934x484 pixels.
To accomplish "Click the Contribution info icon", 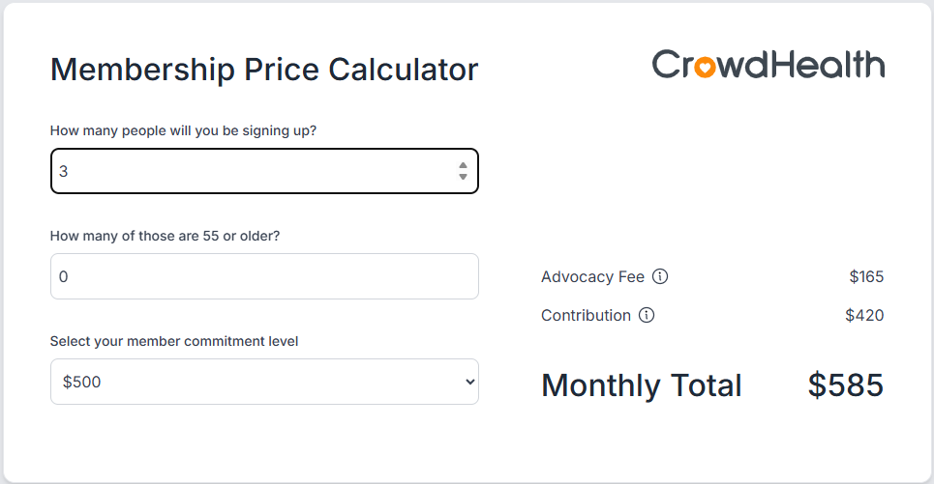I will coord(647,315).
